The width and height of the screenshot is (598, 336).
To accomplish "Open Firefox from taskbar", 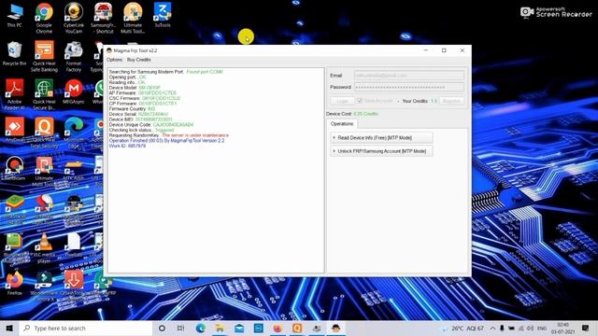I will (278, 328).
